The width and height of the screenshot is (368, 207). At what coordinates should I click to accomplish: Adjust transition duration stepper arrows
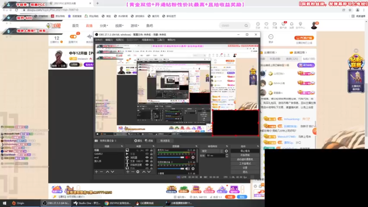227,155
